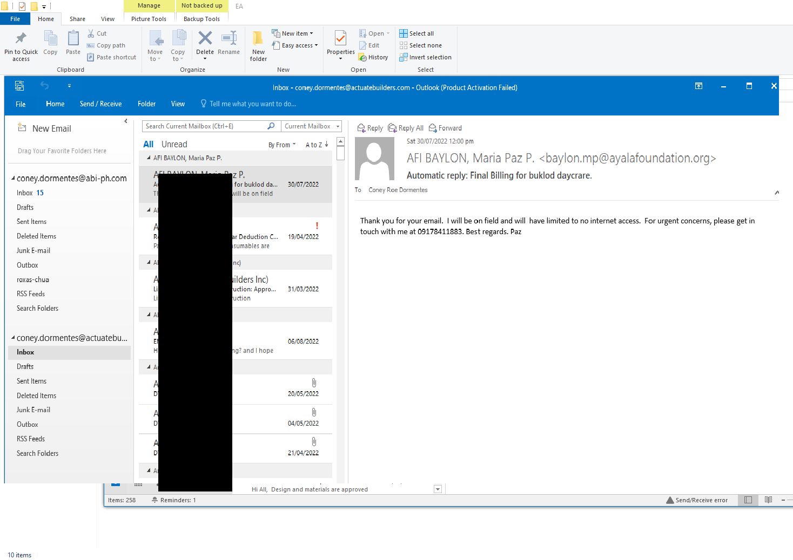Open the message dated 31/03/2022

pyautogui.click(x=236, y=289)
